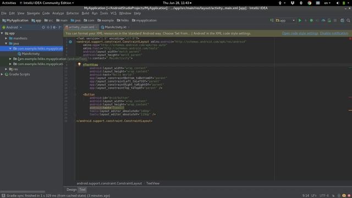The height and width of the screenshot is (198, 352).
Task: Click the attach debugger device icon
Action: coord(329,20)
